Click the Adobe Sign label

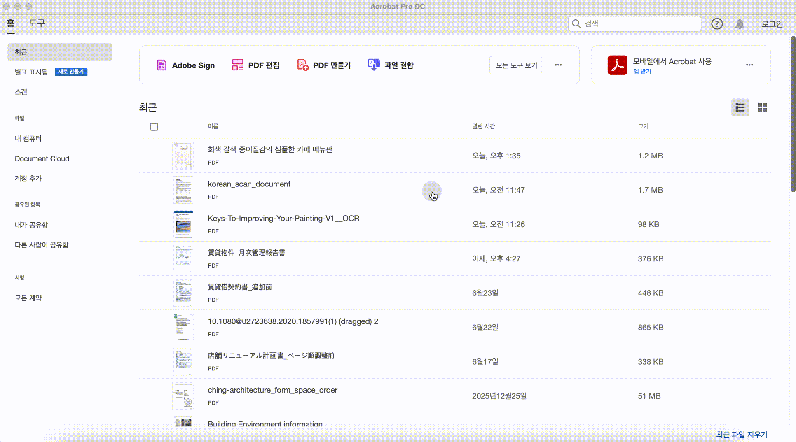[193, 65]
